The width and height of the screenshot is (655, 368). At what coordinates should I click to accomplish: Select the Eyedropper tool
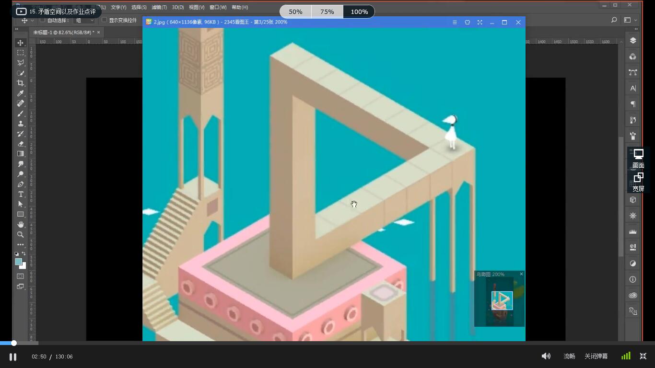pos(21,93)
